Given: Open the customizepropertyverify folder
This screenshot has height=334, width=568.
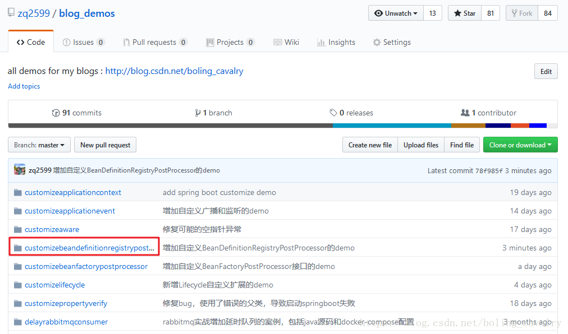Looking at the screenshot, I should (x=66, y=303).
